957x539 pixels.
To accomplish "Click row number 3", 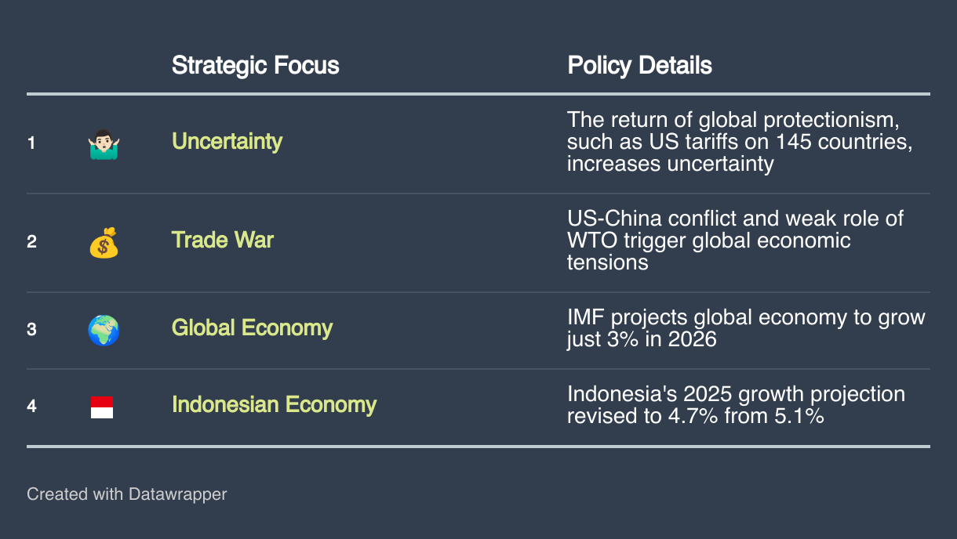I will (31, 329).
